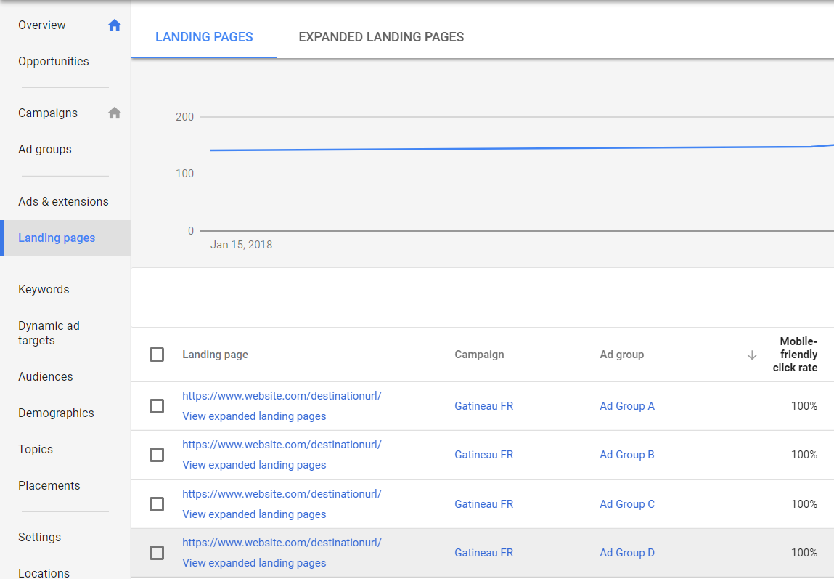This screenshot has width=834, height=579.
Task: Click the Jan 15, 2018 chart date label
Action: (242, 245)
